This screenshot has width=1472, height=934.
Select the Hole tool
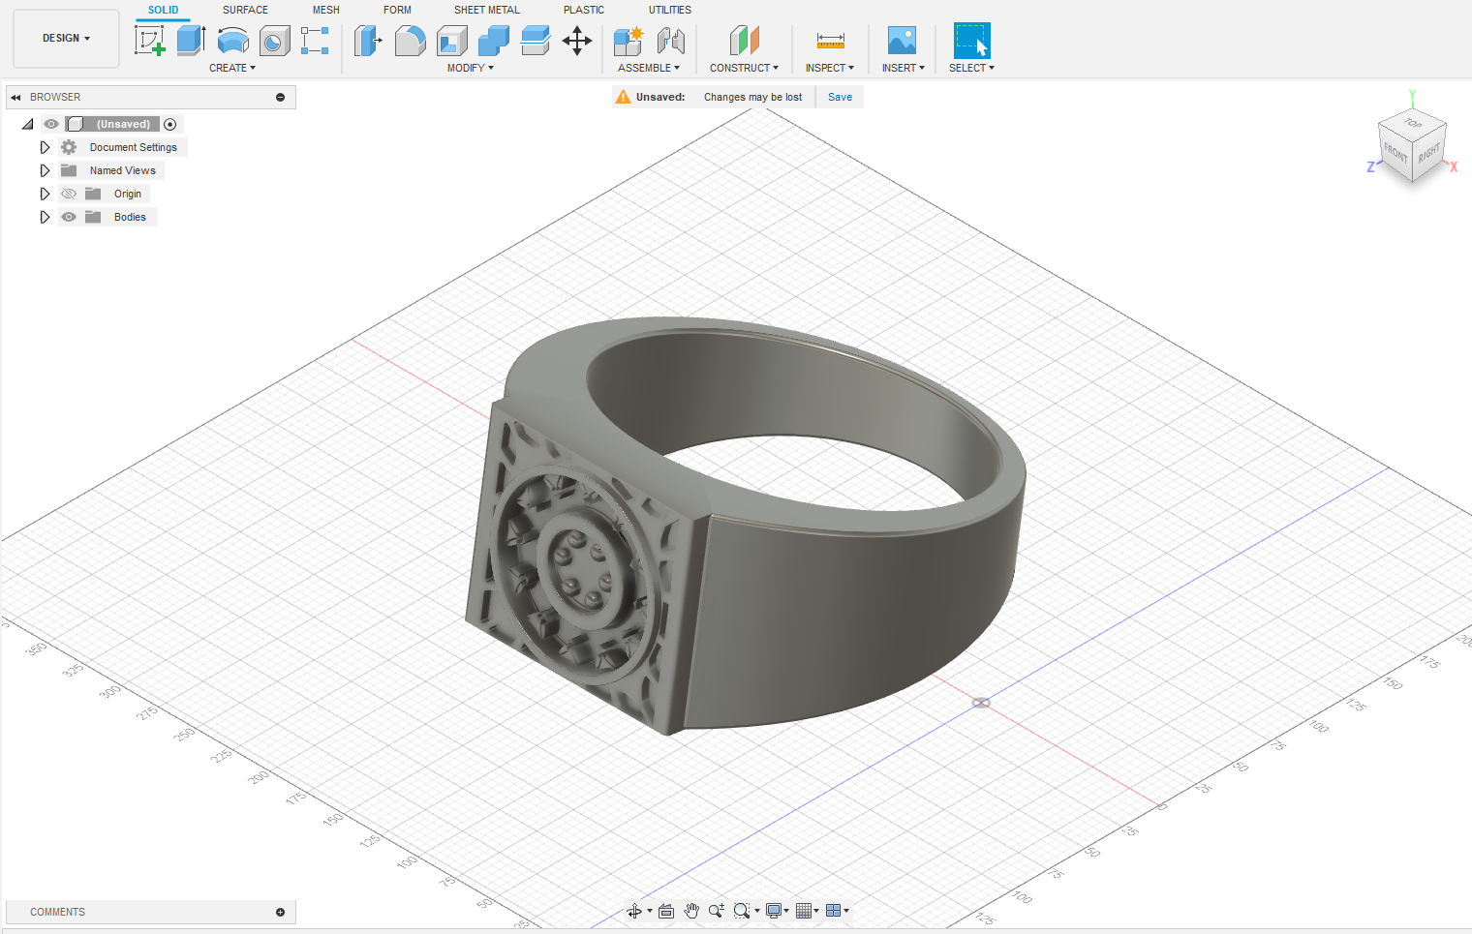pos(275,41)
